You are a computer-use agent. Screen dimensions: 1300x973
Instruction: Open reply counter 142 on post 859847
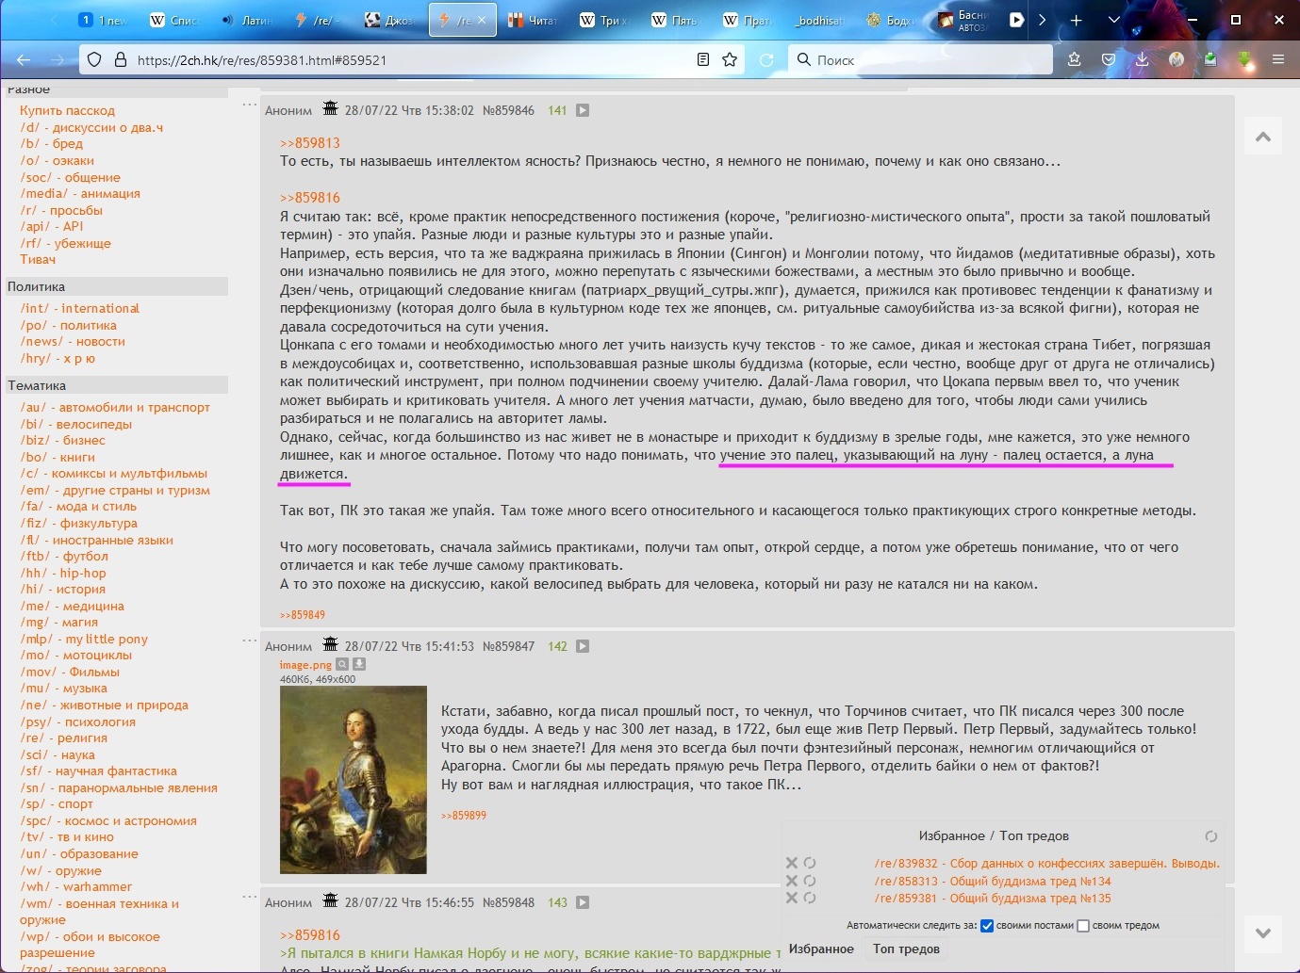[x=558, y=646]
